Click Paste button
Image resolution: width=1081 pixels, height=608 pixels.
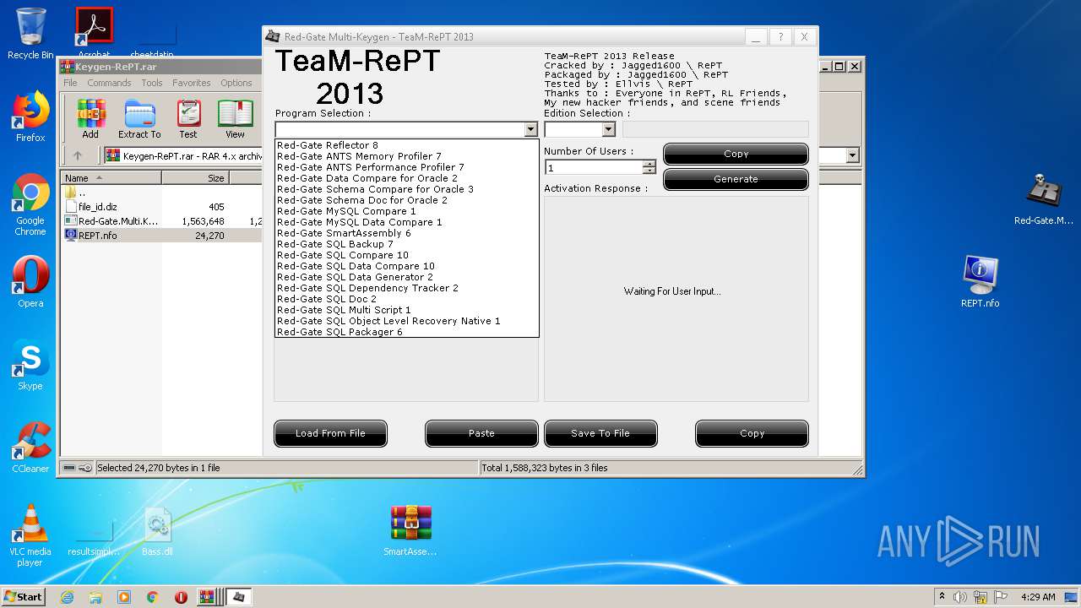point(481,433)
